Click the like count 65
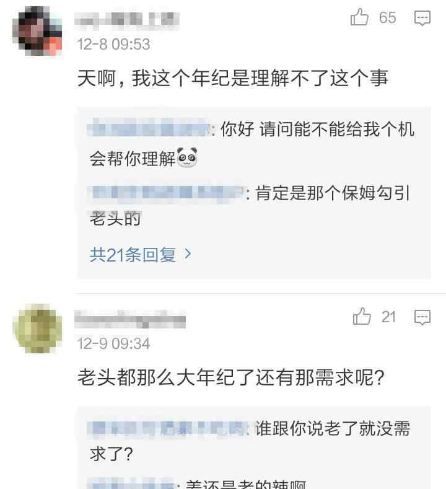 click(387, 17)
